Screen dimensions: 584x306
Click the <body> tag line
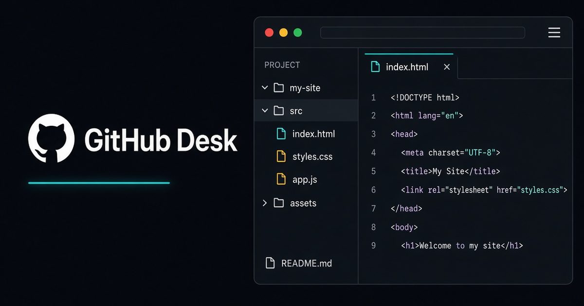(x=404, y=227)
